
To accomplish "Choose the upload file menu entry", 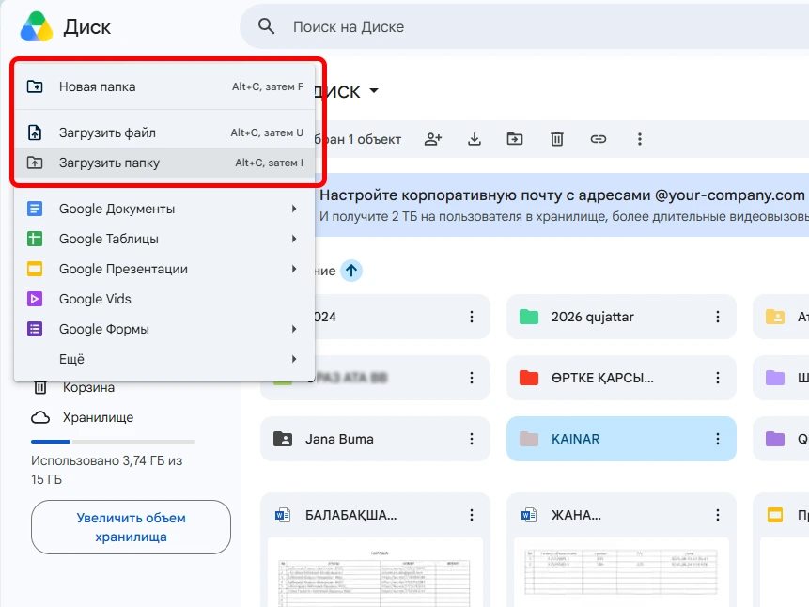I will pyautogui.click(x=164, y=132).
